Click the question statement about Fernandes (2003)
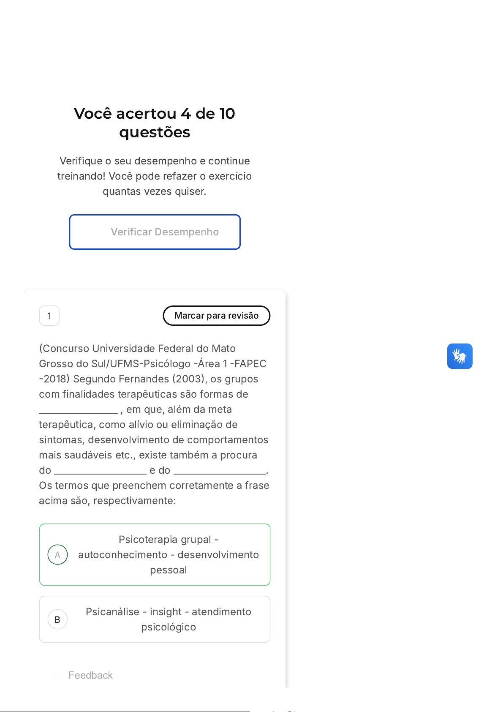Screen dimensions: 503x712 pyautogui.click(x=154, y=424)
